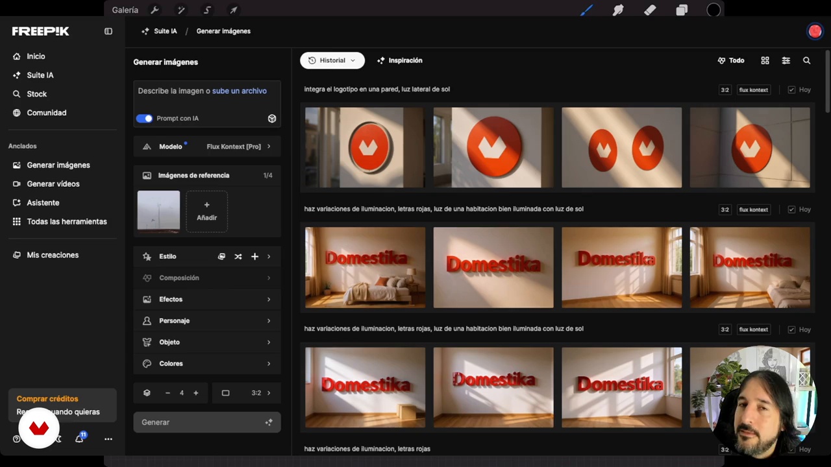
Task: Increase the image count with plus
Action: (195, 392)
